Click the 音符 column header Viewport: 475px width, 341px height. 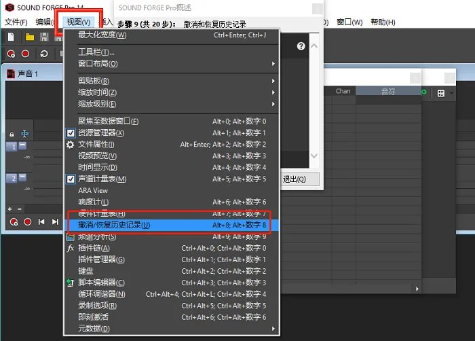click(388, 91)
